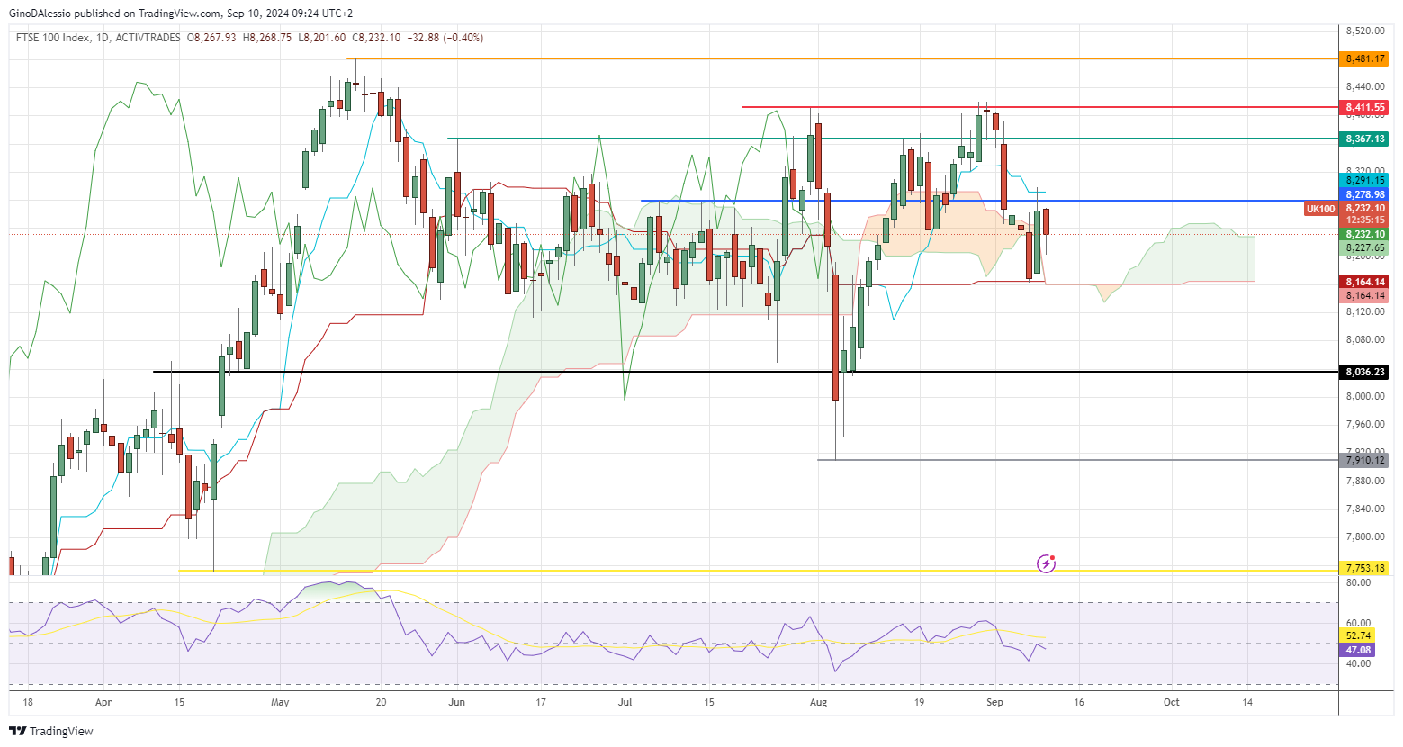Click the UK100 countdown price label
The image size is (1403, 747).
[x=1364, y=212]
